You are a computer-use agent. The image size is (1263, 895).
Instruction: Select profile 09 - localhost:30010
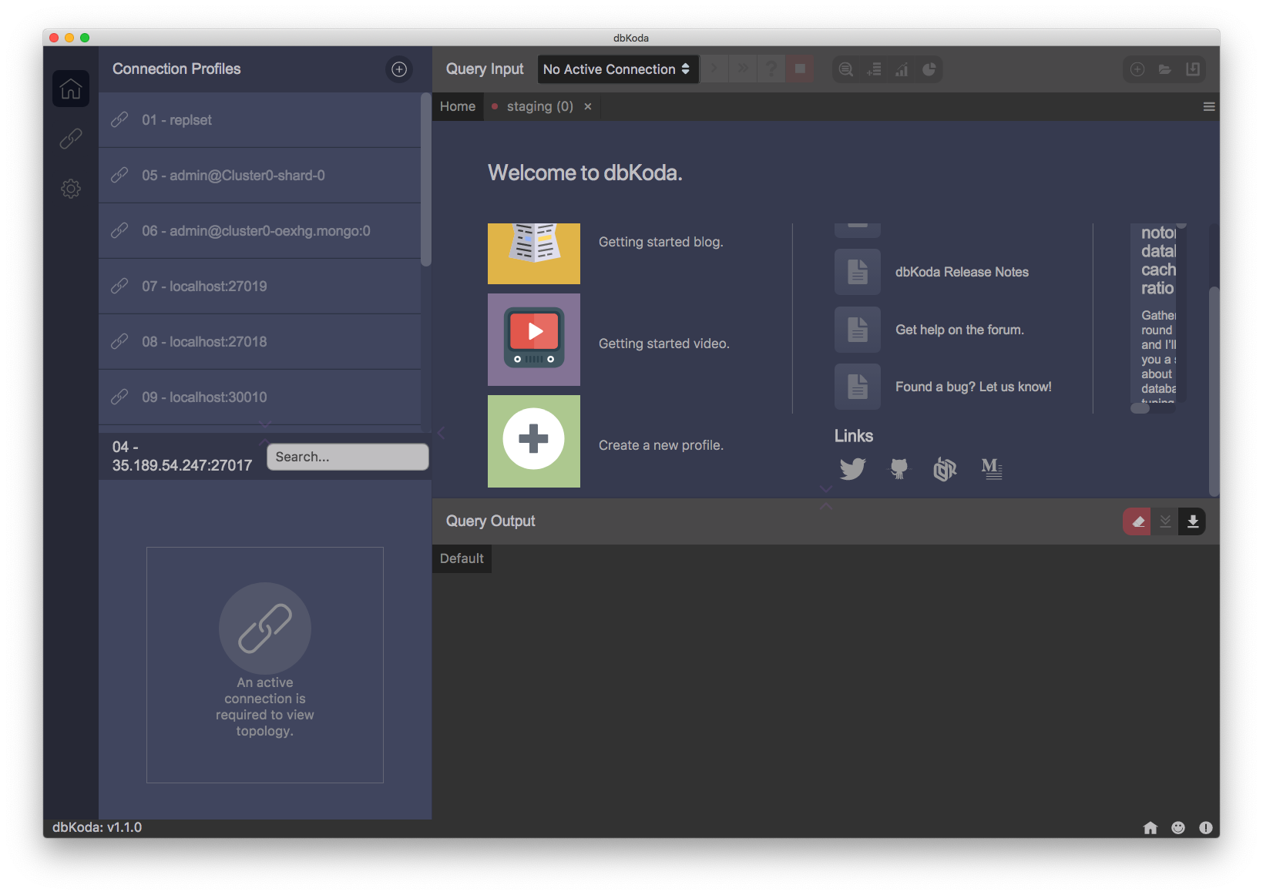(x=260, y=397)
